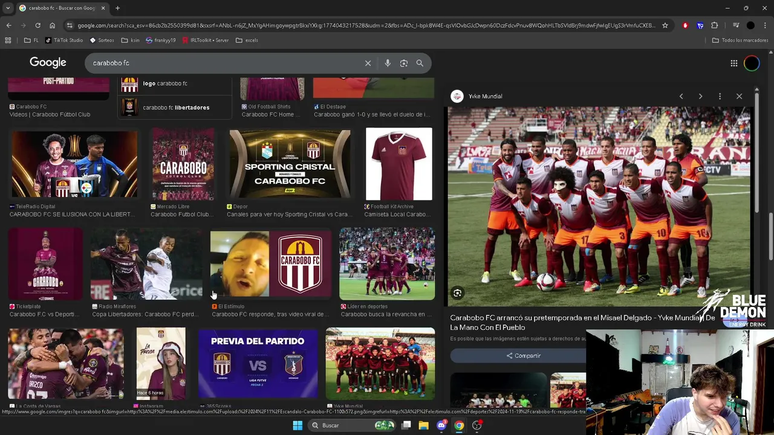Viewport: 774px width, 435px height.
Task: Open a new browser tab
Action: point(117,8)
